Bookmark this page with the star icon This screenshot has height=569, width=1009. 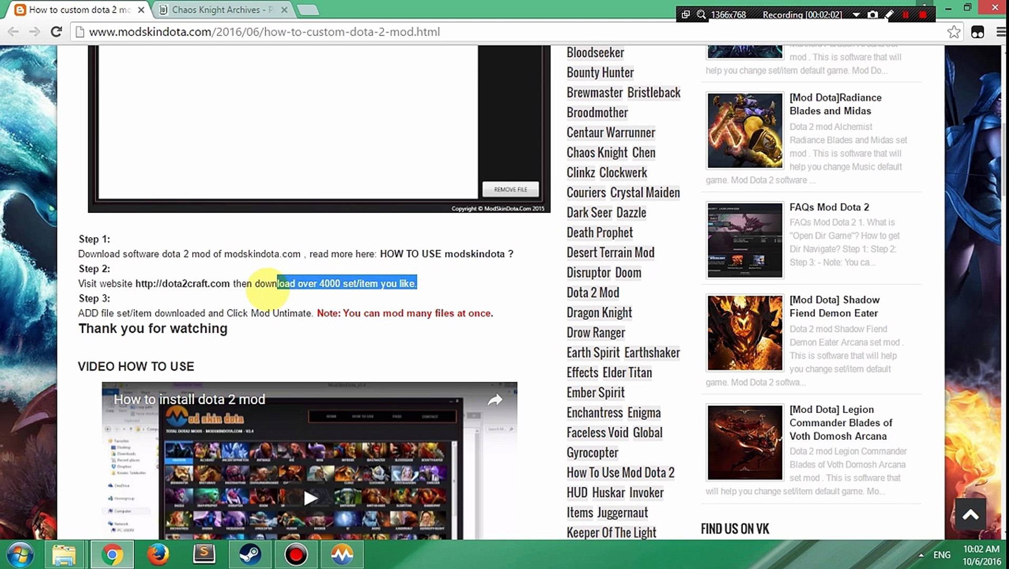pos(954,32)
